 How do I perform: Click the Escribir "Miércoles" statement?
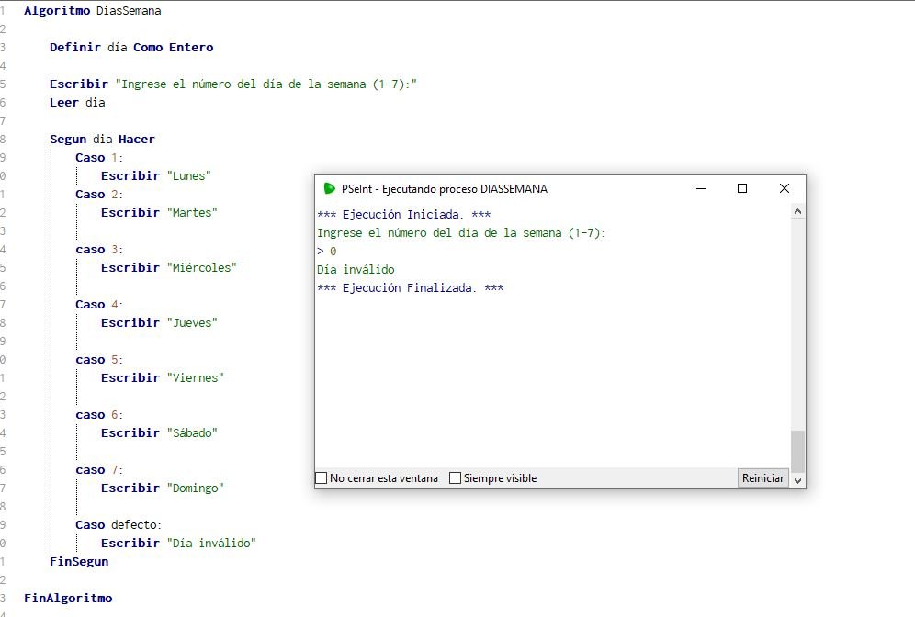point(169,268)
